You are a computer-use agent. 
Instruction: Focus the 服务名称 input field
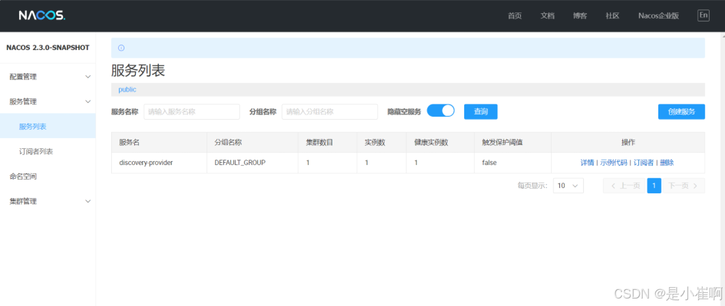pyautogui.click(x=192, y=112)
